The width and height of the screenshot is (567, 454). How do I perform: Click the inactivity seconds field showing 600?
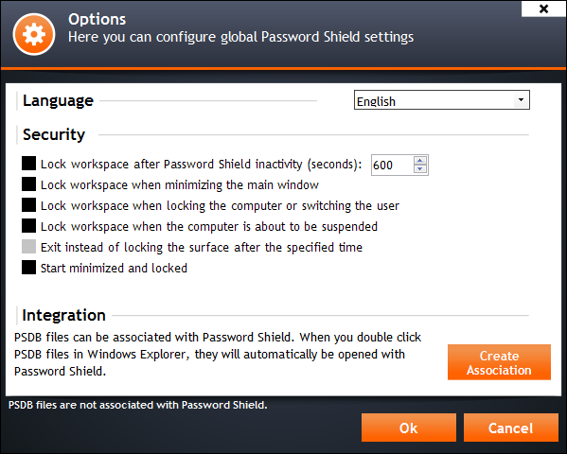(392, 166)
